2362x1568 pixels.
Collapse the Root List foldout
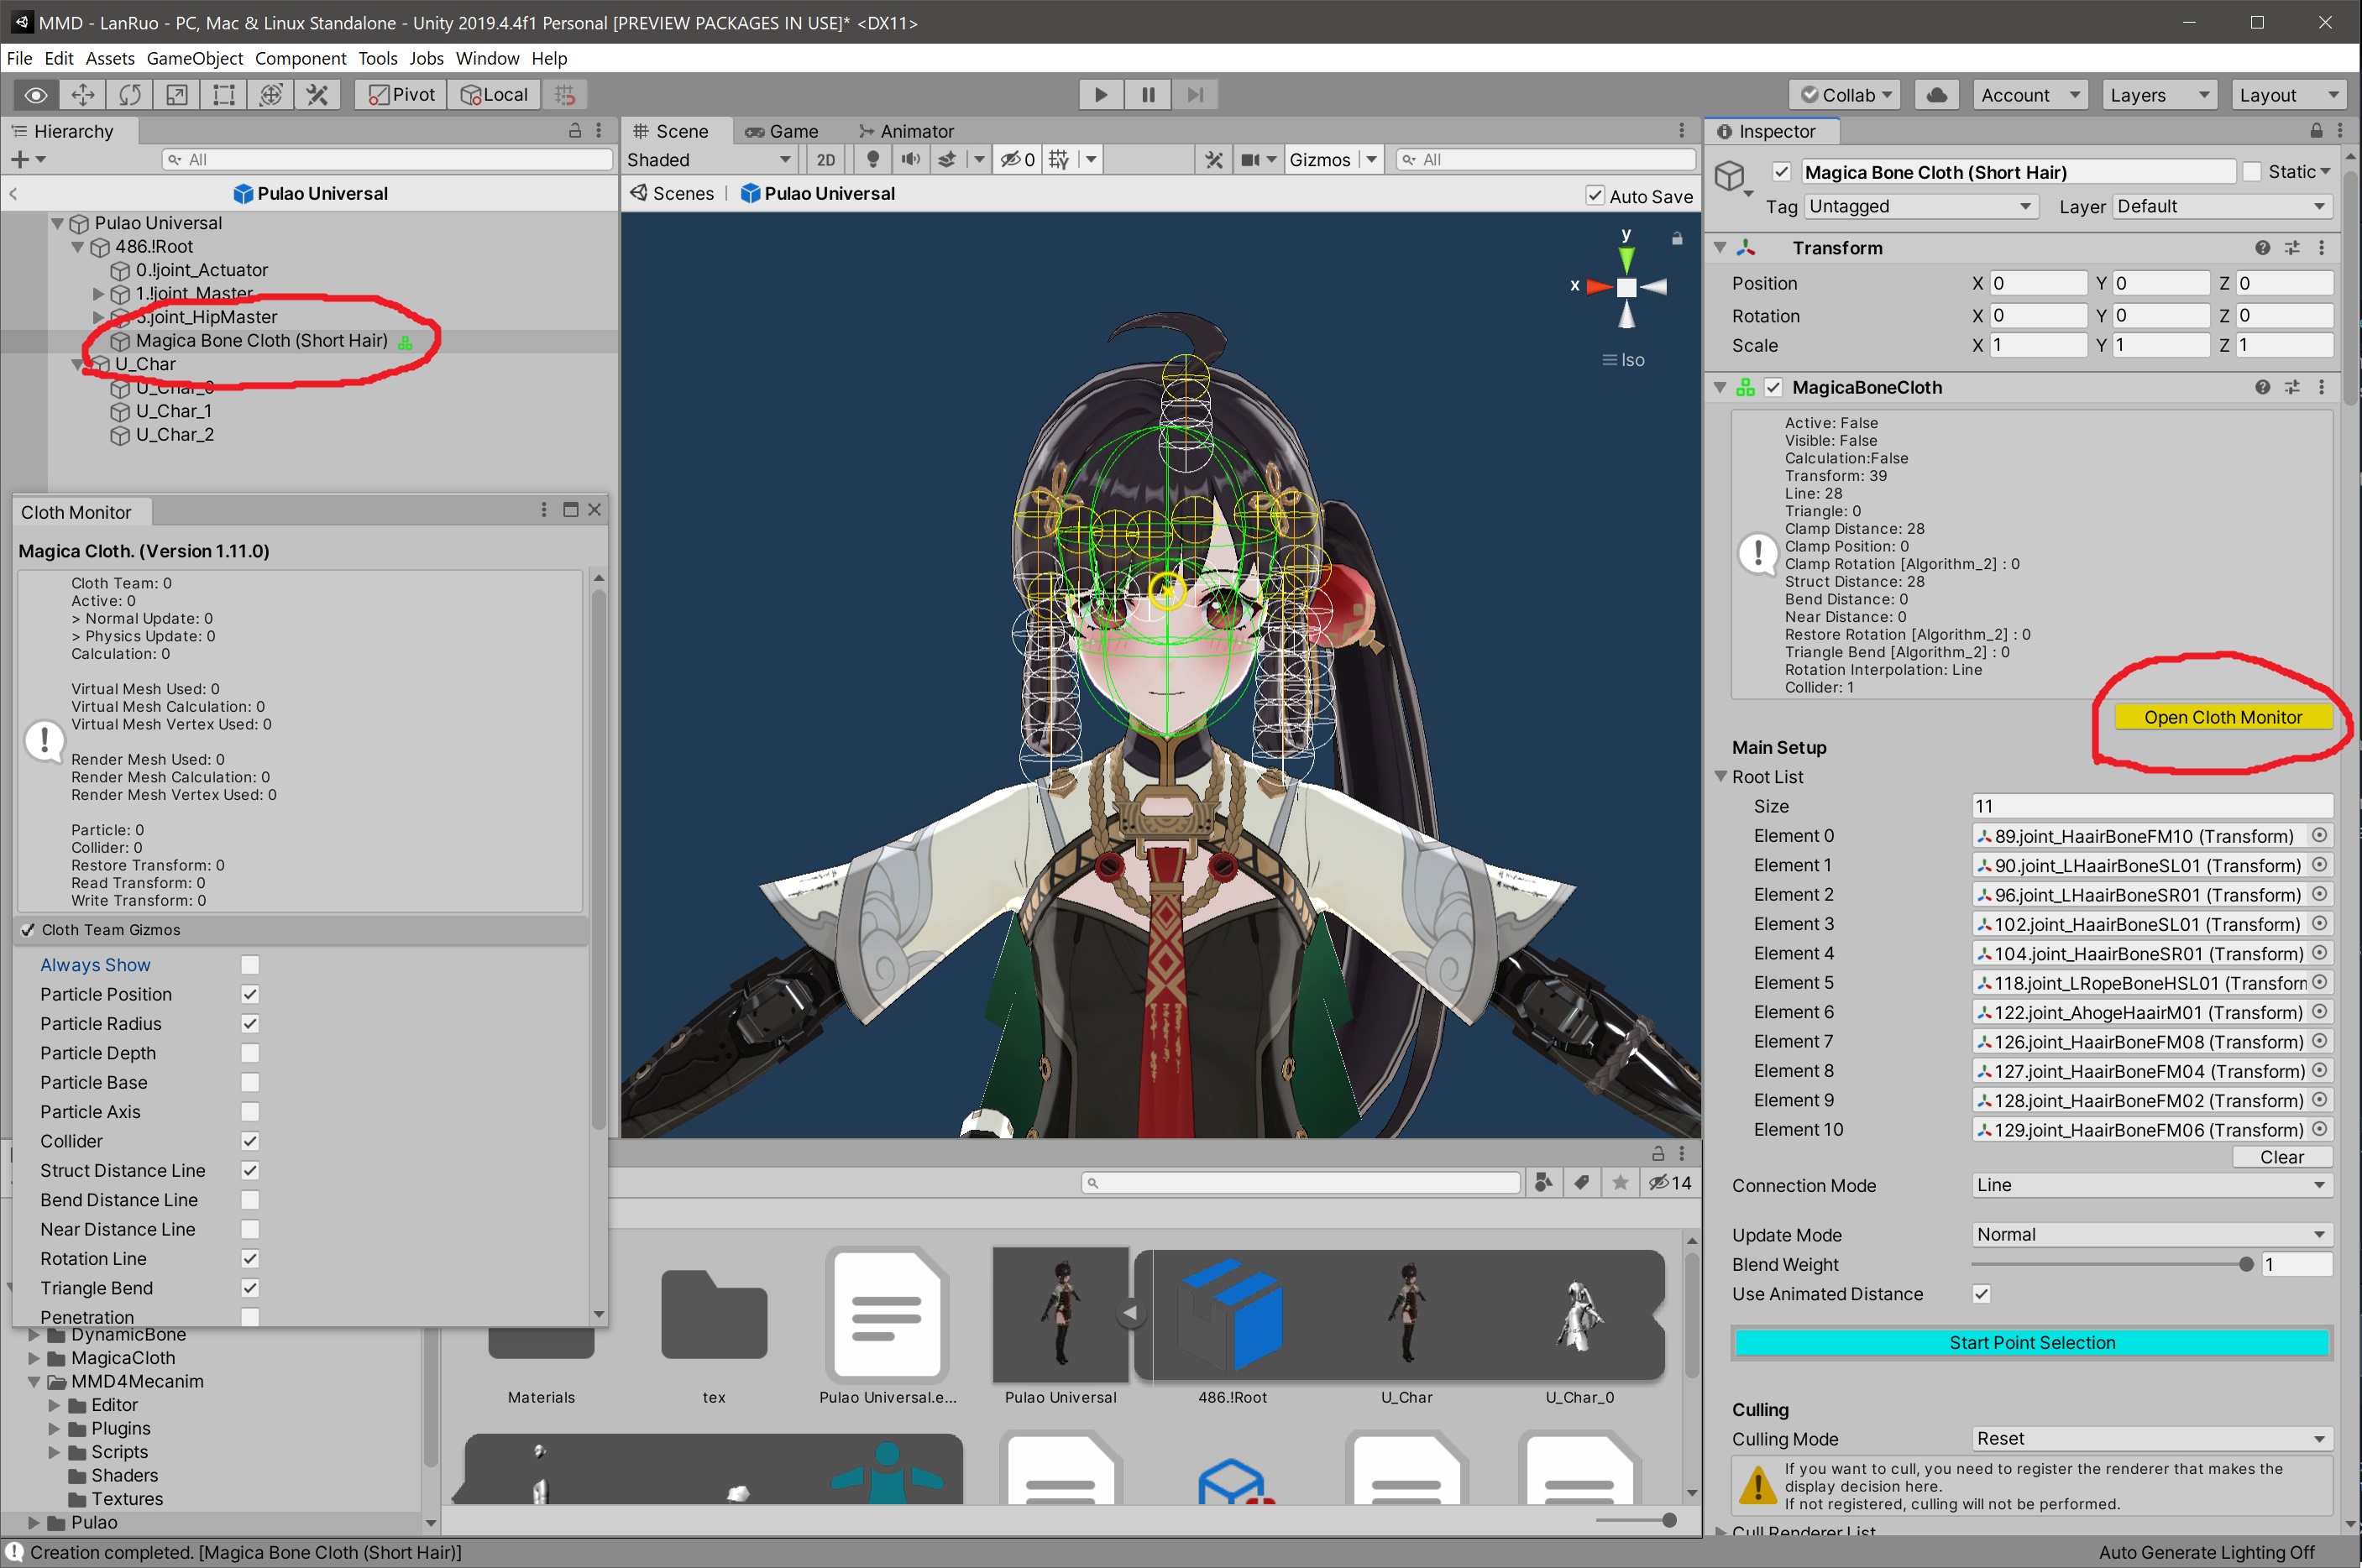[x=1721, y=777]
